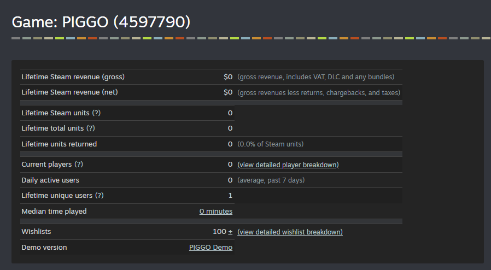Image resolution: width=491 pixels, height=270 pixels.
Task: Click the (?) help beside Lifetime unique users
Action: 100,196
